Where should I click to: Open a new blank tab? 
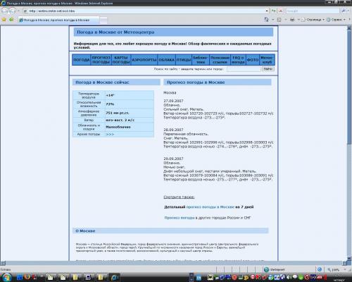tap(103, 20)
